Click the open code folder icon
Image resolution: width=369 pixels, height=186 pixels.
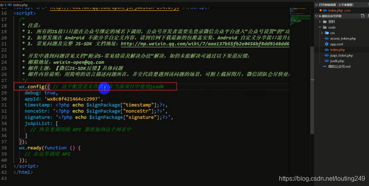325,27
